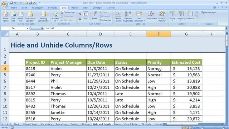Switch to Page Break Preview in status bar
The image size is (229, 129).
coord(191,128)
